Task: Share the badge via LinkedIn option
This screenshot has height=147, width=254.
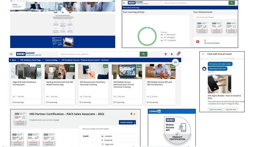Action: pos(108,136)
